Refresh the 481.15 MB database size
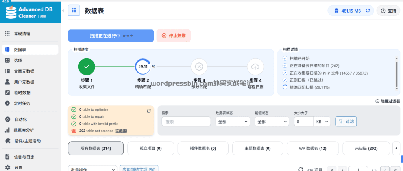This screenshot has height=171, width=403. (368, 11)
